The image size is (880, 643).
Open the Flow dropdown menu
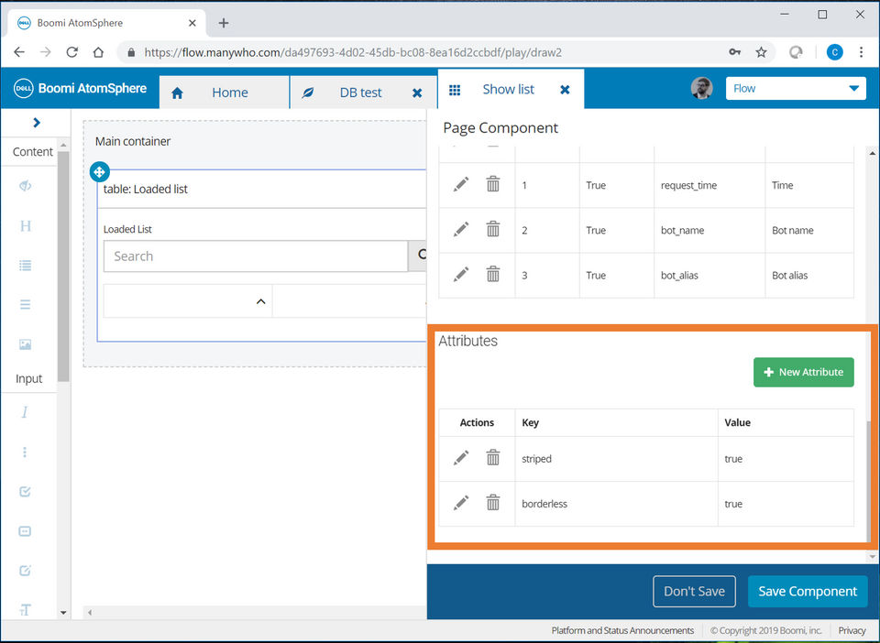click(x=796, y=88)
